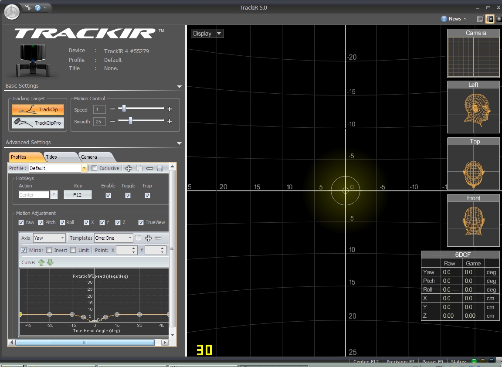The image size is (502, 367).
Task: Click the Speed slider handle
Action: click(124, 109)
